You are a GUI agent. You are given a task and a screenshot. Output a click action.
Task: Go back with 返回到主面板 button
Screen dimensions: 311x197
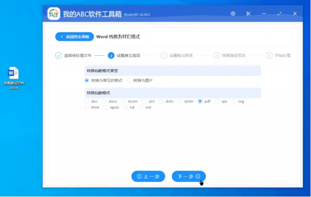pos(75,36)
